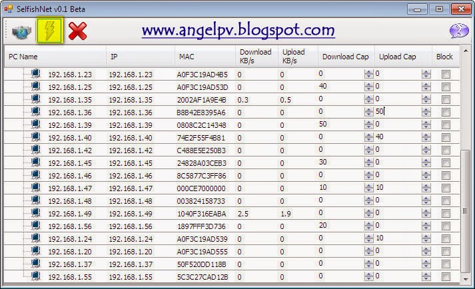Click the computer icon for 192.168.1.49
Screen dimensions: 475x289
coord(36,213)
